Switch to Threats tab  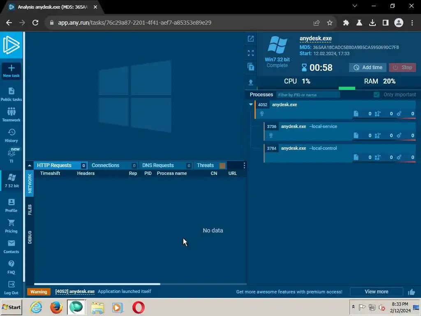point(210,165)
